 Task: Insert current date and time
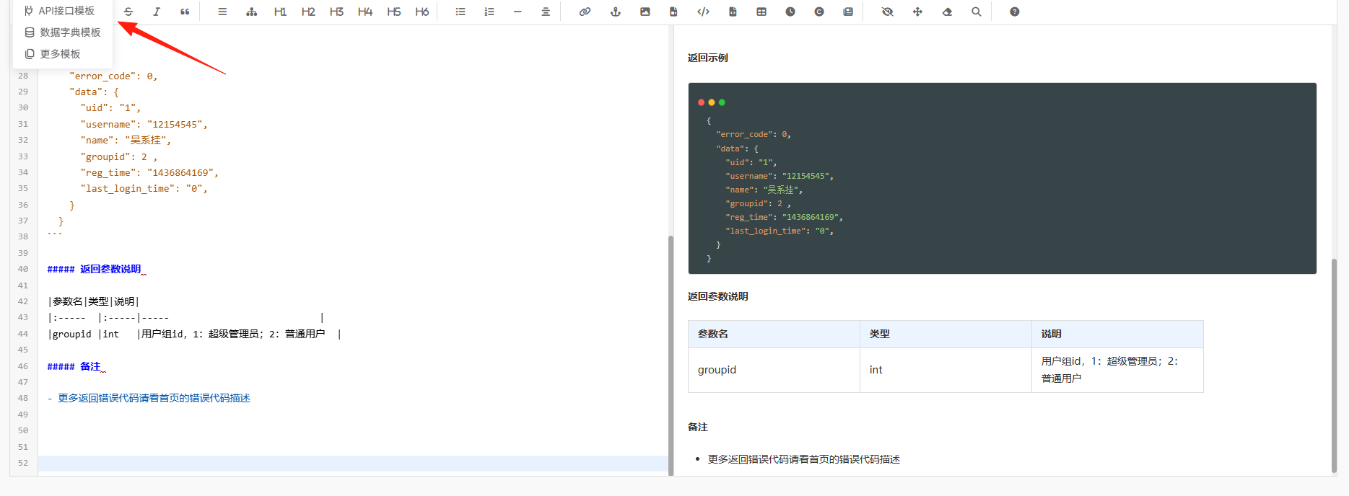pyautogui.click(x=790, y=12)
